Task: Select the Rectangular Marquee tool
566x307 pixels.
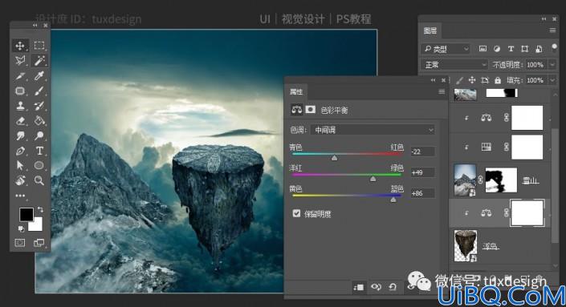Action: [x=39, y=46]
